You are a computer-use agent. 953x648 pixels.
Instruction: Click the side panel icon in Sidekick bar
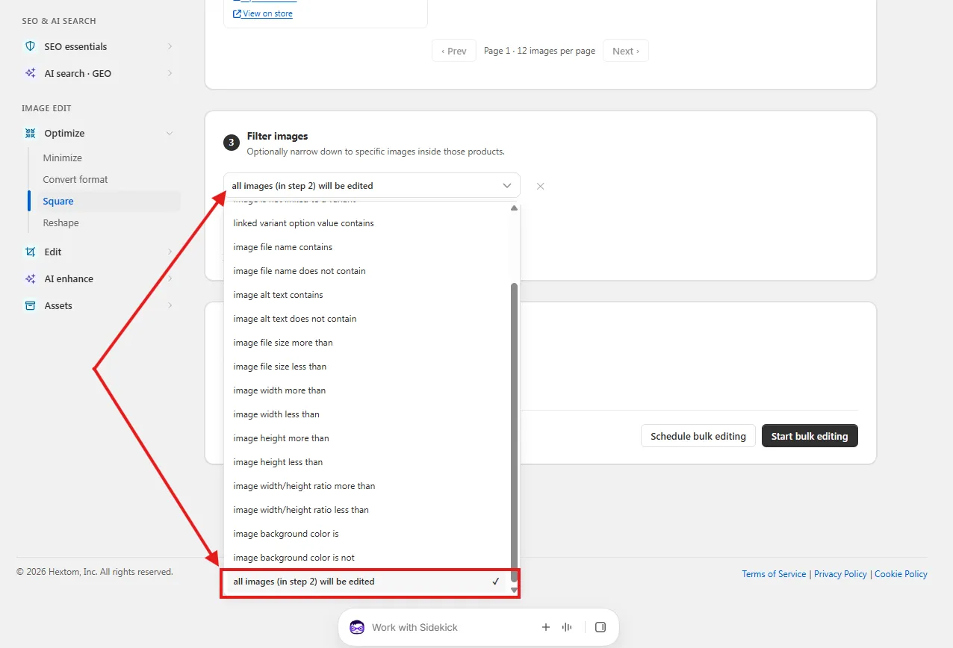pyautogui.click(x=600, y=627)
